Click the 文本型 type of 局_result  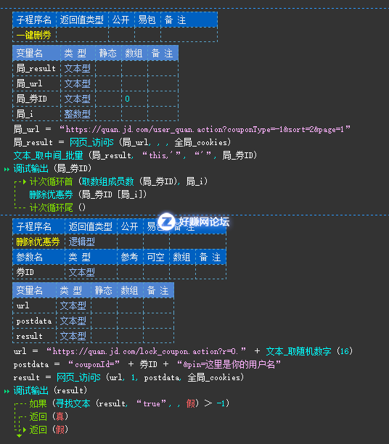click(78, 68)
